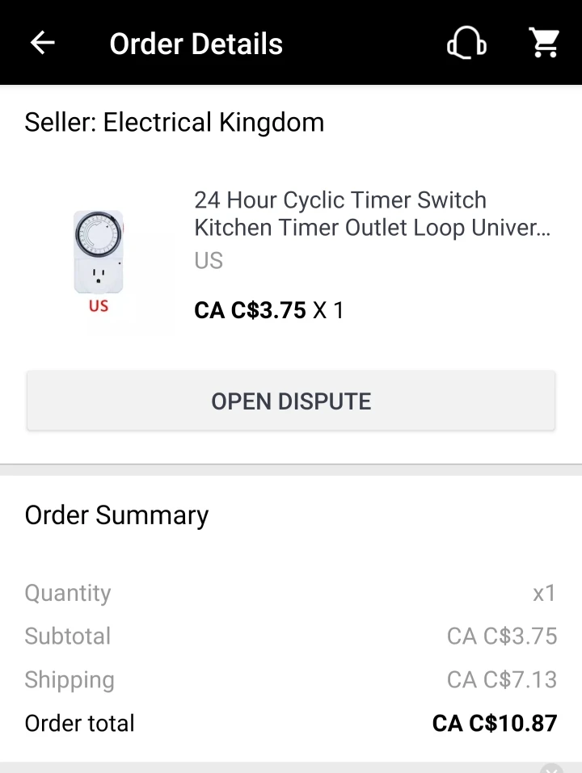Select the Subtotal row label
The width and height of the screenshot is (582, 773).
(68, 636)
